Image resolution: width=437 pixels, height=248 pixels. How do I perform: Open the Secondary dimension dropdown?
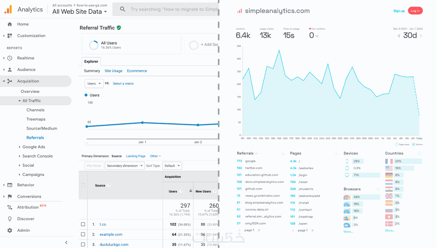[125, 166]
